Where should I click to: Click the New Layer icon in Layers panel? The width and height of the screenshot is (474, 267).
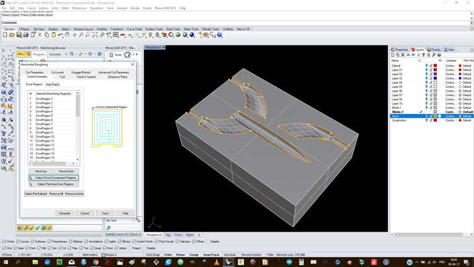click(392, 55)
